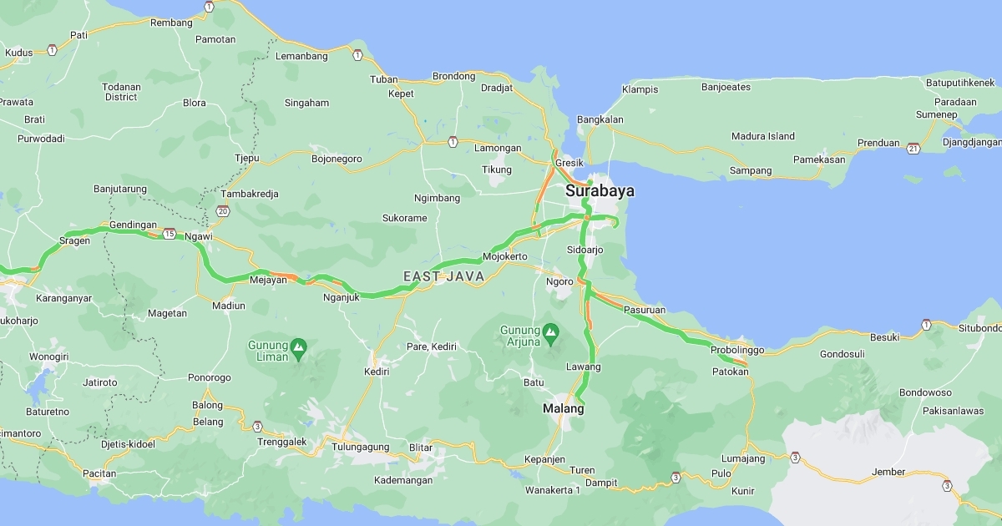1002x526 pixels.
Task: Click the Madiun town label
Action: [229, 306]
